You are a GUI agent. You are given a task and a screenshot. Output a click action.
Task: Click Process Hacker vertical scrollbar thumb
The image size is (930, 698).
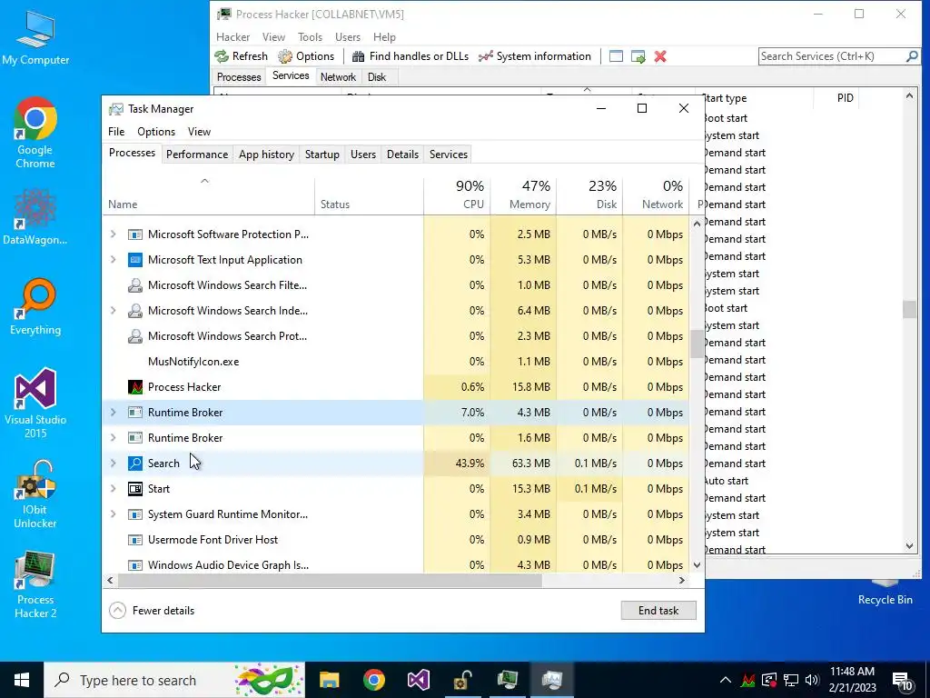pyautogui.click(x=909, y=309)
